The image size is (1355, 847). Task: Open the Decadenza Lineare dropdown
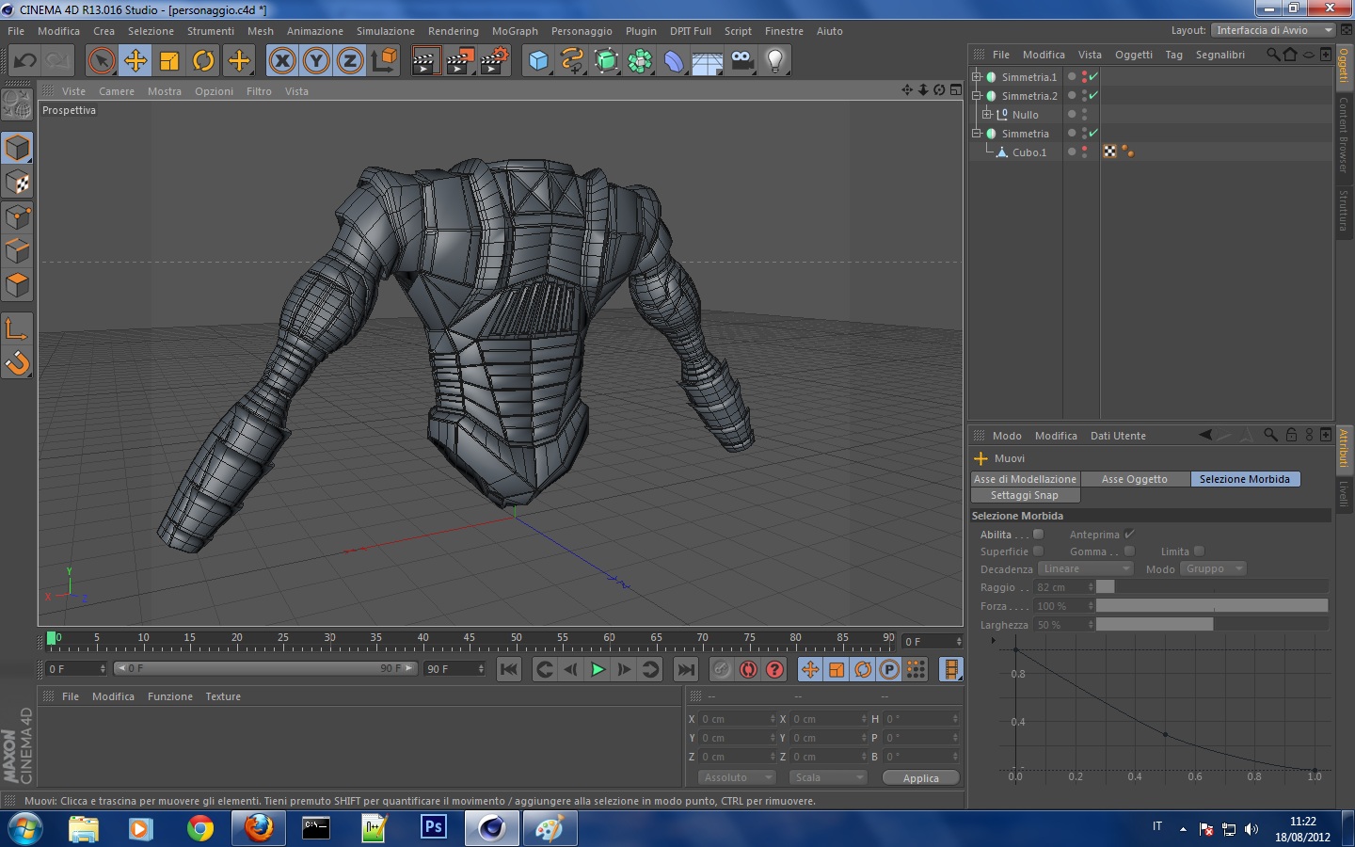tap(1085, 568)
